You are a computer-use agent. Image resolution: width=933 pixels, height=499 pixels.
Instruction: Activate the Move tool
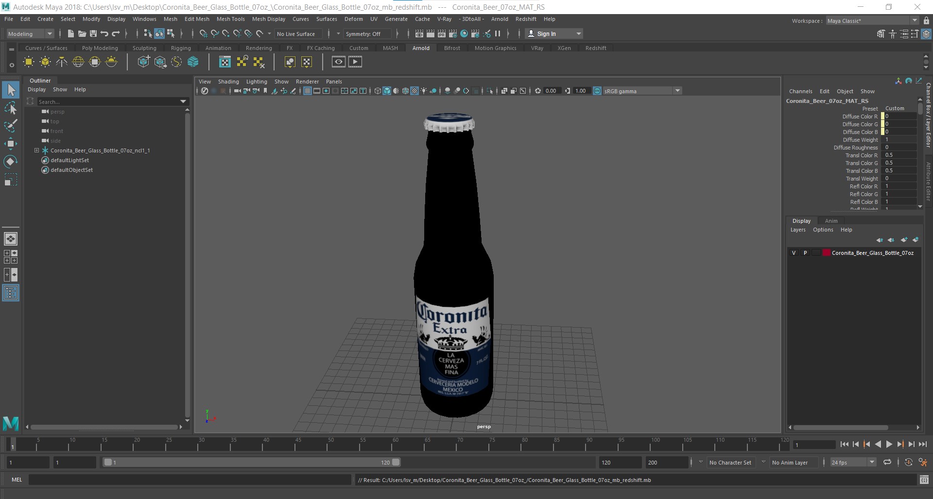(11, 144)
